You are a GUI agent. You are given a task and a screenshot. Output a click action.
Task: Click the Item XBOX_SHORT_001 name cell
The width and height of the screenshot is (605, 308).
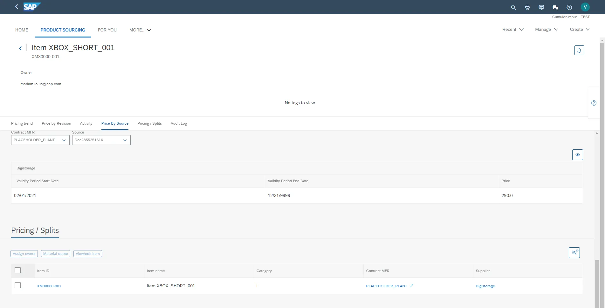pos(199,286)
